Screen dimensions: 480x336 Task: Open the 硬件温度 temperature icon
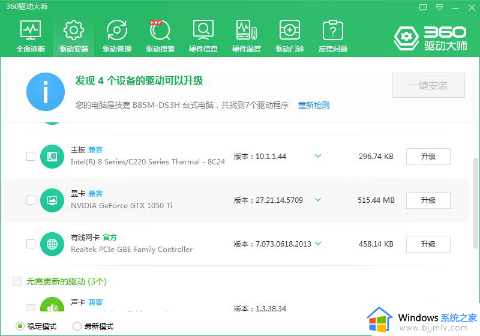[247, 37]
